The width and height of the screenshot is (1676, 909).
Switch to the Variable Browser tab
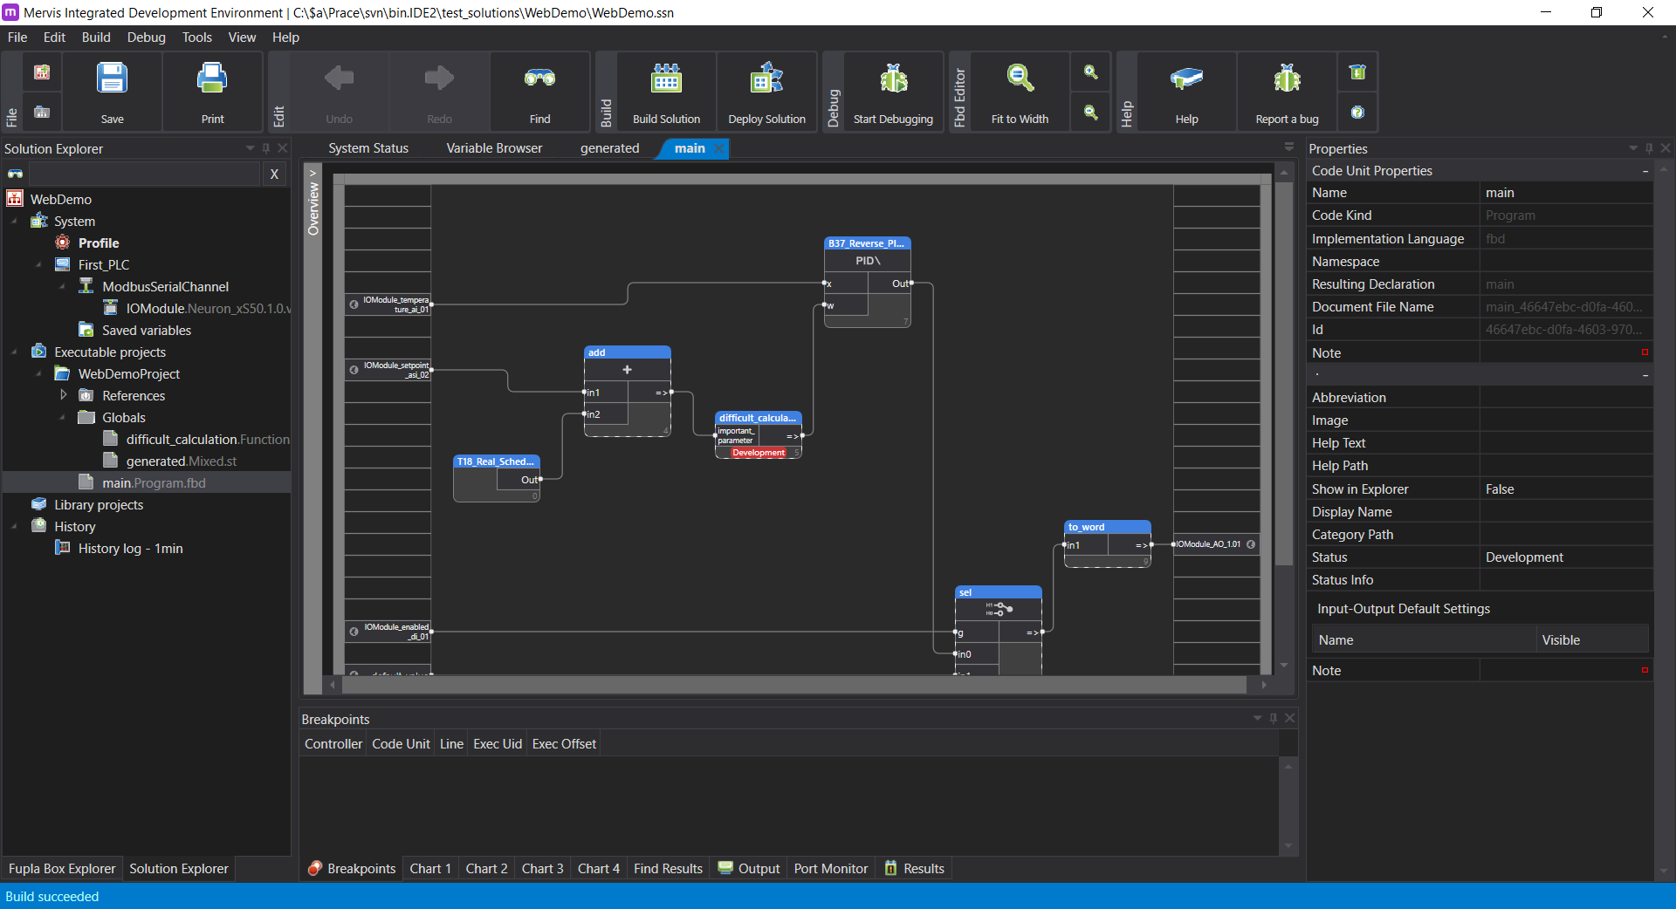[493, 147]
